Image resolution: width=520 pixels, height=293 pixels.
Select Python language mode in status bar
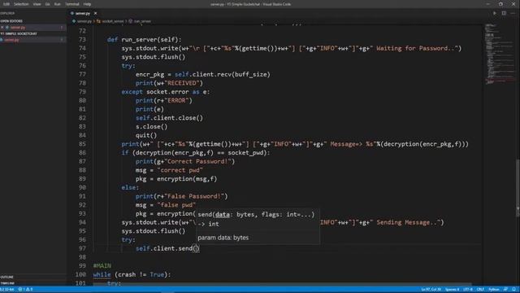tap(494, 290)
